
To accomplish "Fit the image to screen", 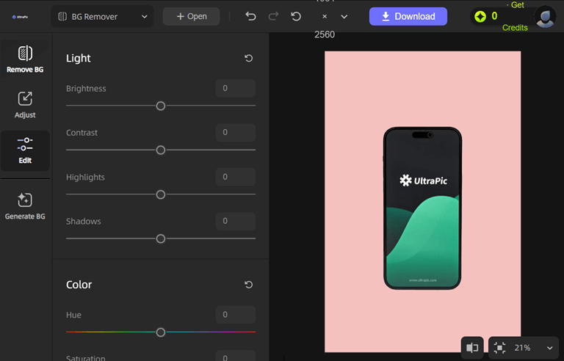I will click(x=499, y=348).
